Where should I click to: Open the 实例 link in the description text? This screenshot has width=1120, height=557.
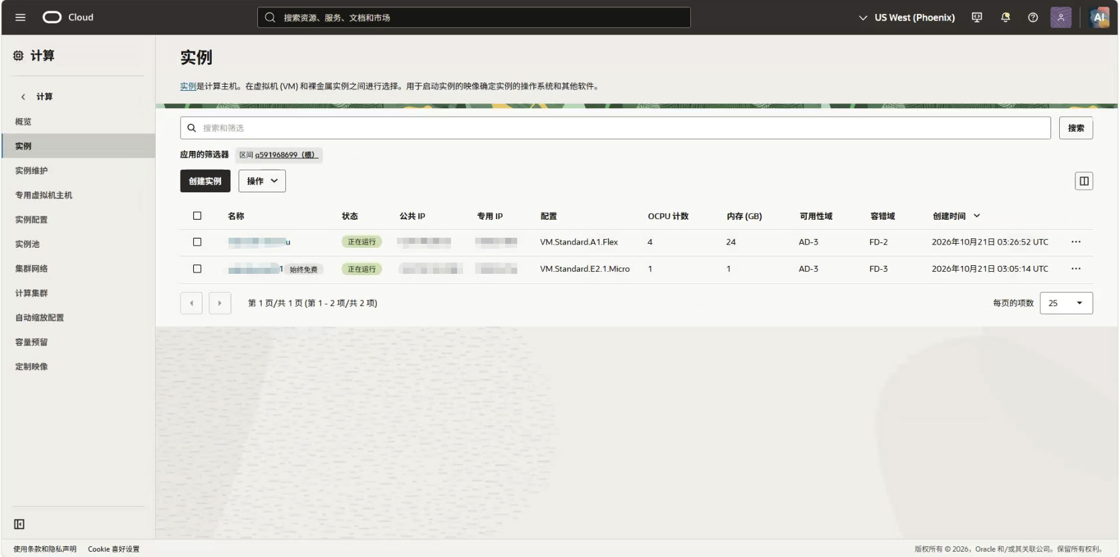tap(188, 86)
